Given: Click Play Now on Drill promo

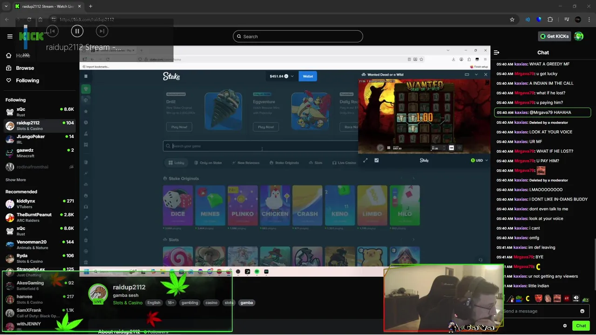Looking at the screenshot, I should [x=179, y=127].
